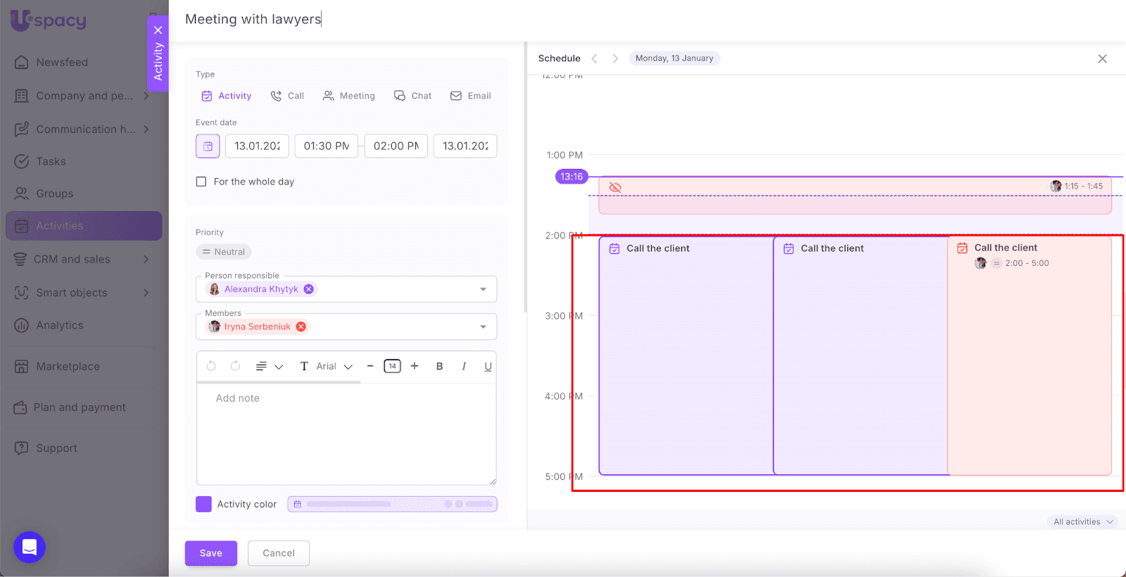Image resolution: width=1126 pixels, height=577 pixels.
Task: Increase font size with plus icon
Action: pos(415,366)
